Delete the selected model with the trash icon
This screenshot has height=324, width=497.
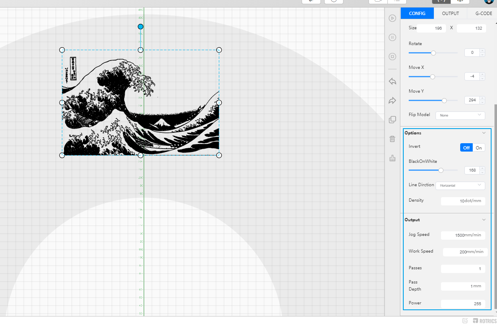(x=392, y=139)
